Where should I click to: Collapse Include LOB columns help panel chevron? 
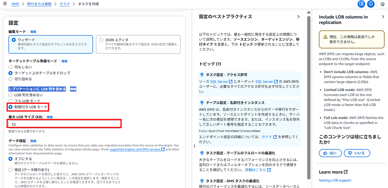383,17
